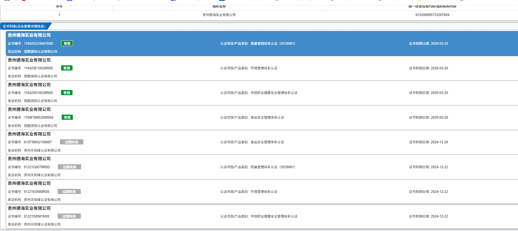
Task: Click the 过期失效 badge beside certificate 61221E0580R0S
Action: (69, 191)
